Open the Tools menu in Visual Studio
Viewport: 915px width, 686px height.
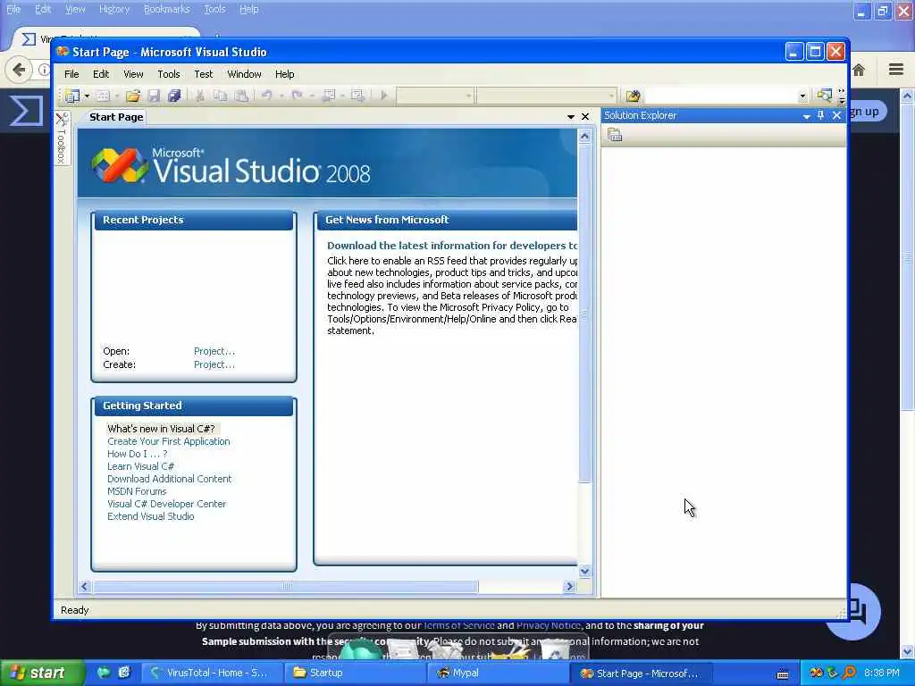coord(169,74)
